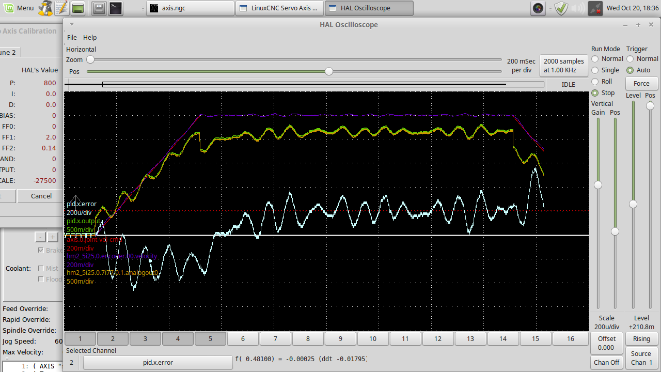This screenshot has height=372, width=661.
Task: Enable channel 14 button
Action: (x=503, y=339)
